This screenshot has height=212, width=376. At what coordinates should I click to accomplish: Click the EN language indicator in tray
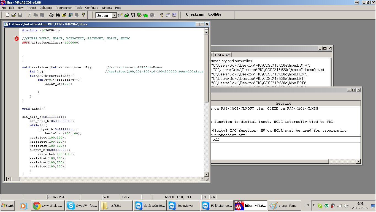click(x=307, y=205)
